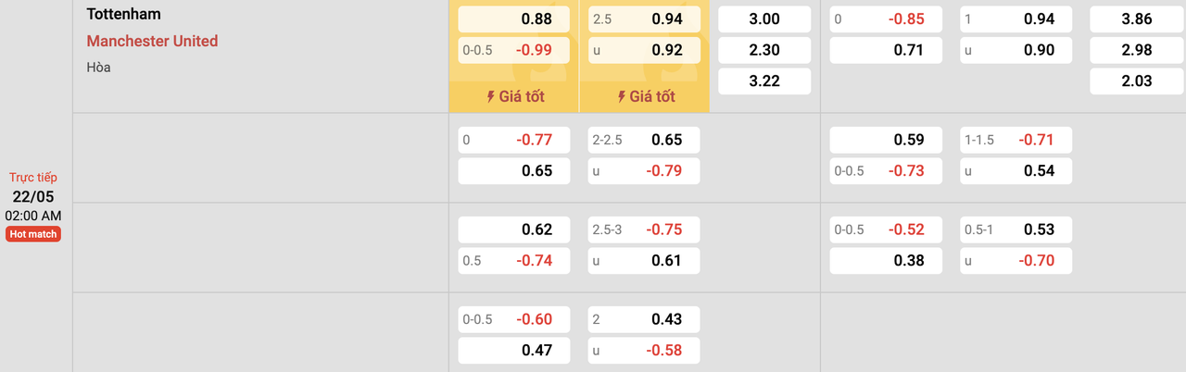Select over 2-2.5 at 0.65

pos(644,140)
